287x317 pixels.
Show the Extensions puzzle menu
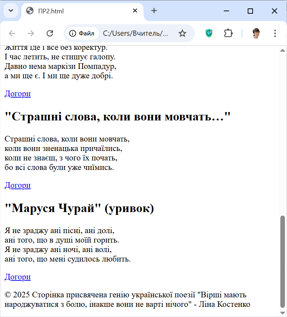pos(228,33)
